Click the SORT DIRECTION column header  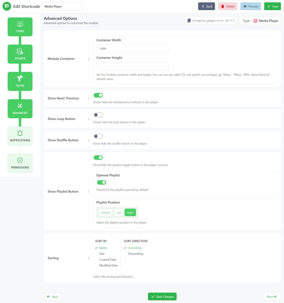tap(135, 241)
